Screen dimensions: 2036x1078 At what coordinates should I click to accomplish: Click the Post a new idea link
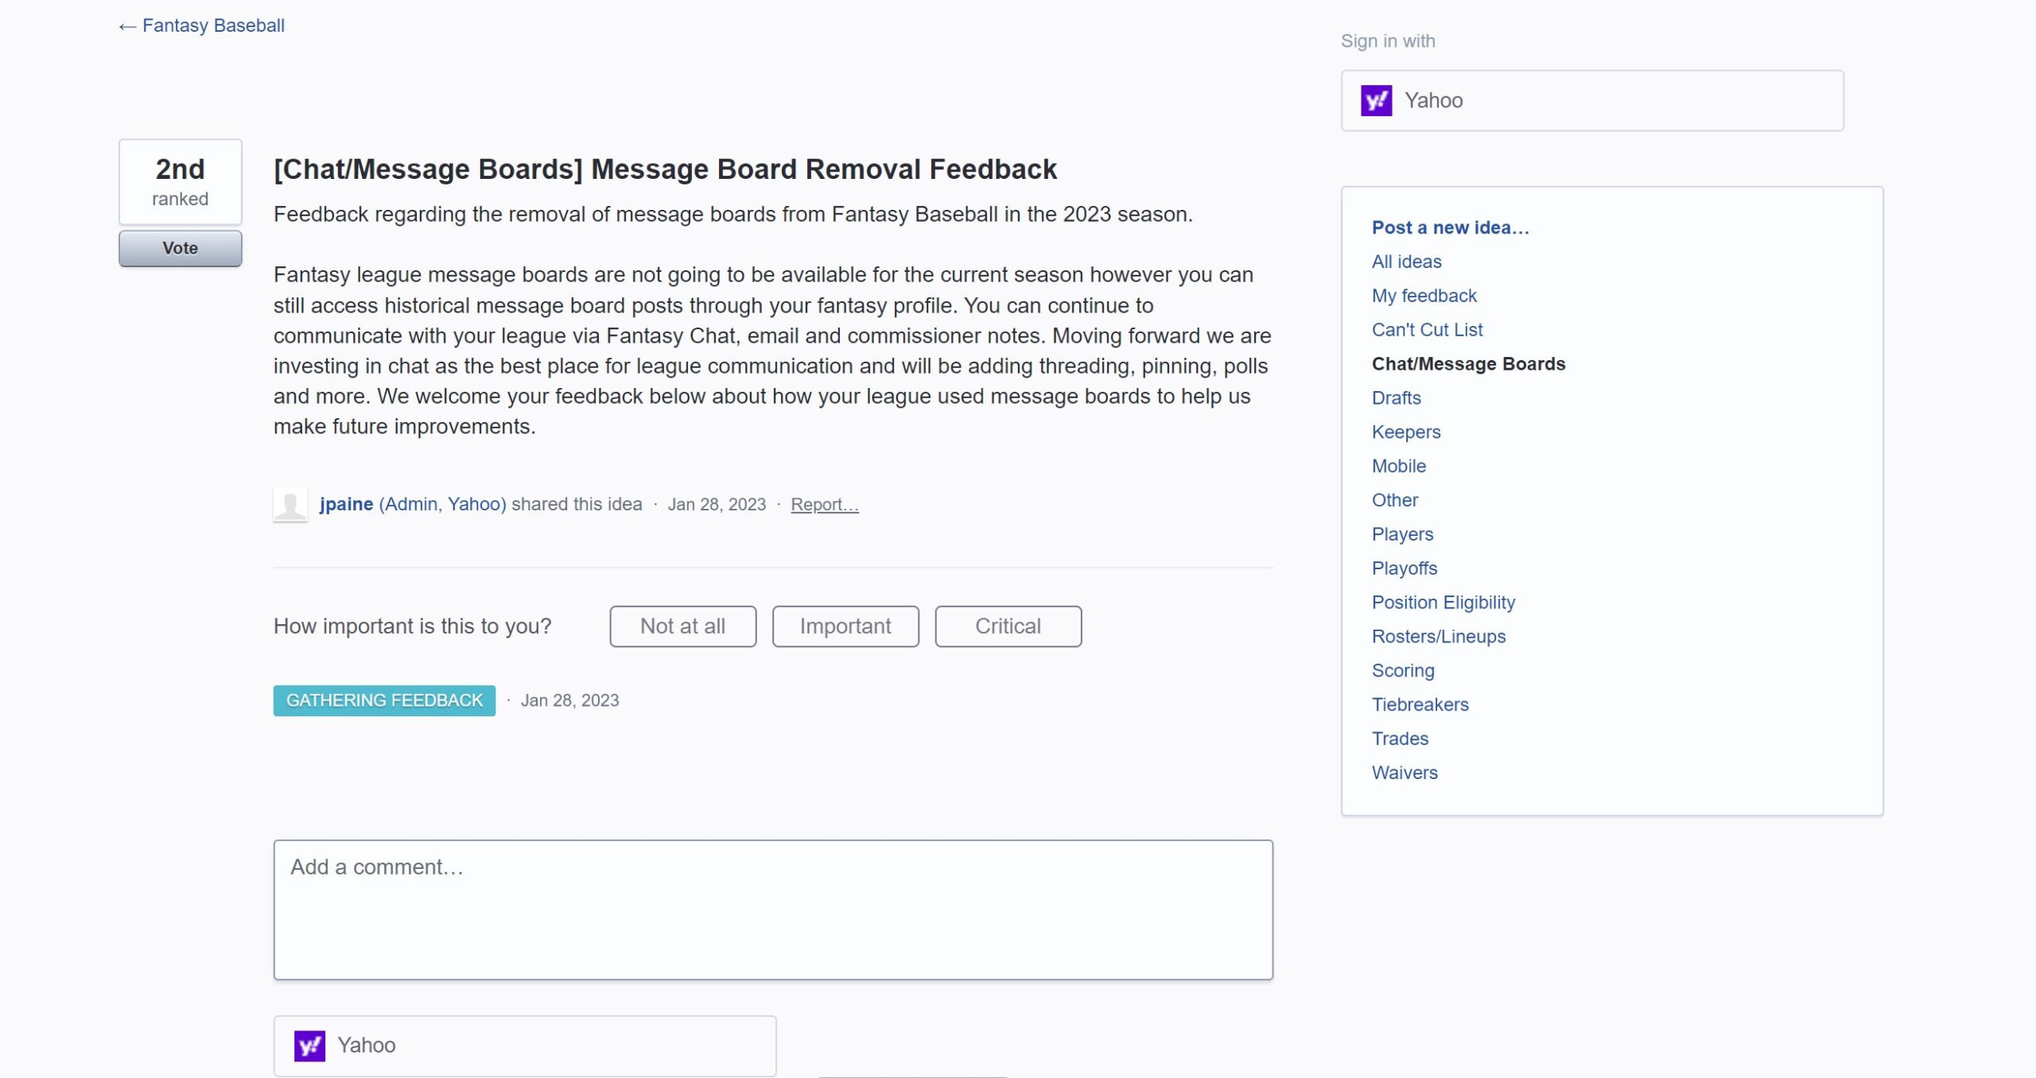click(1450, 226)
